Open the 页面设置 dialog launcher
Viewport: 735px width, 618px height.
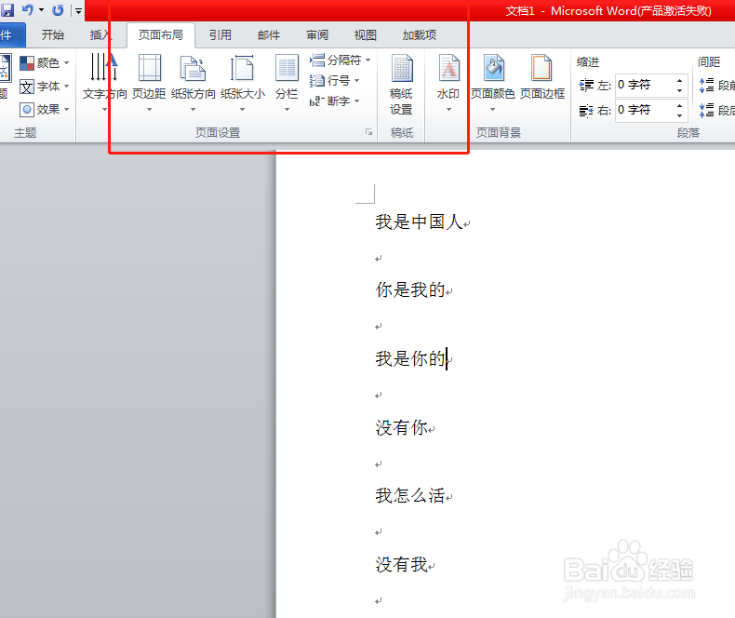[369, 133]
